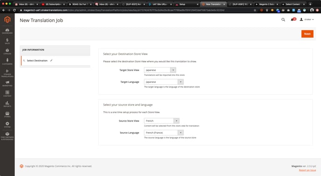Click the search magnifier icon
The width and height of the screenshot is (321, 176).
coord(283,20)
